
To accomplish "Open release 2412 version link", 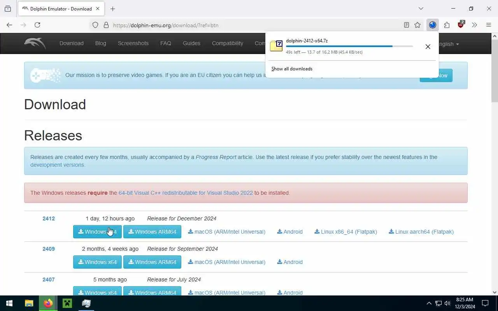I will (x=49, y=218).
